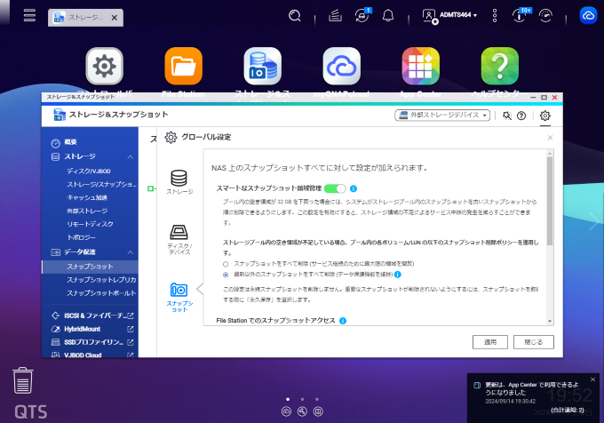Open myQNAPcloud desktop icon
The image size is (604, 423).
tap(342, 67)
